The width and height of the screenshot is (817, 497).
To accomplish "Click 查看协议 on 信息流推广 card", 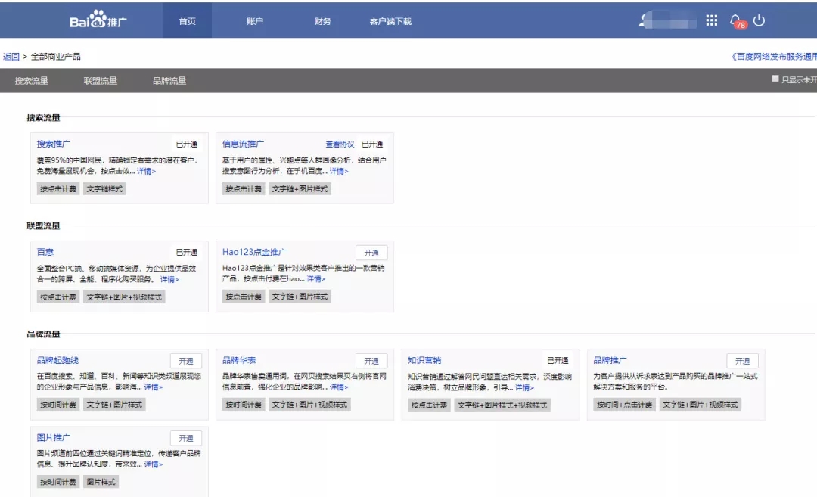I will [x=340, y=144].
